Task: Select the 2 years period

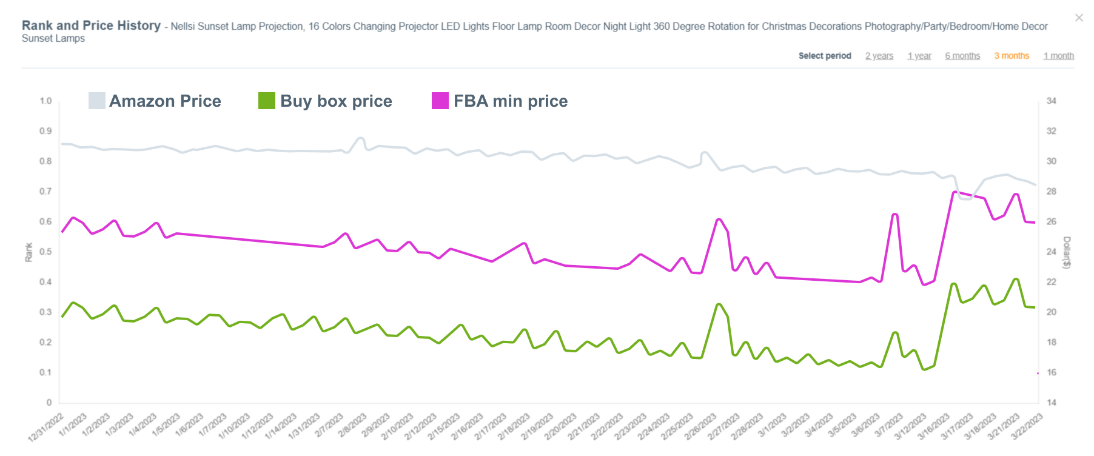Action: tap(879, 55)
